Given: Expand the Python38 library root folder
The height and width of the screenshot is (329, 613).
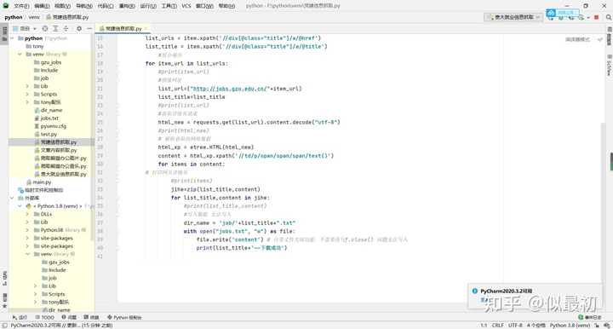Looking at the screenshot, I should [x=27, y=230].
